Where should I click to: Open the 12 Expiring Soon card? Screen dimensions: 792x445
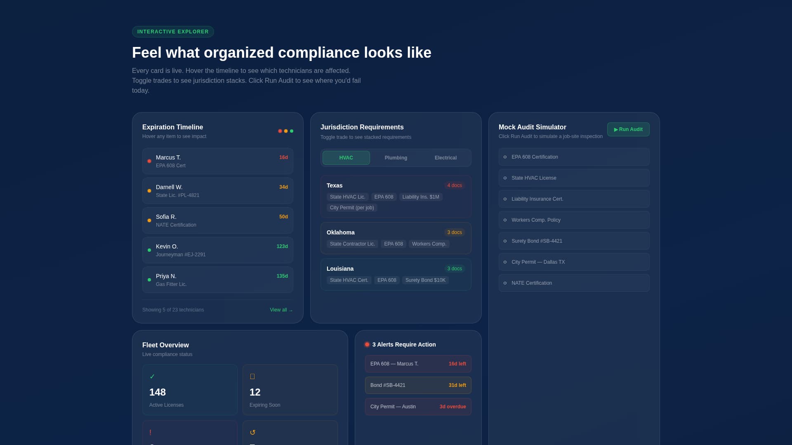pos(290,390)
